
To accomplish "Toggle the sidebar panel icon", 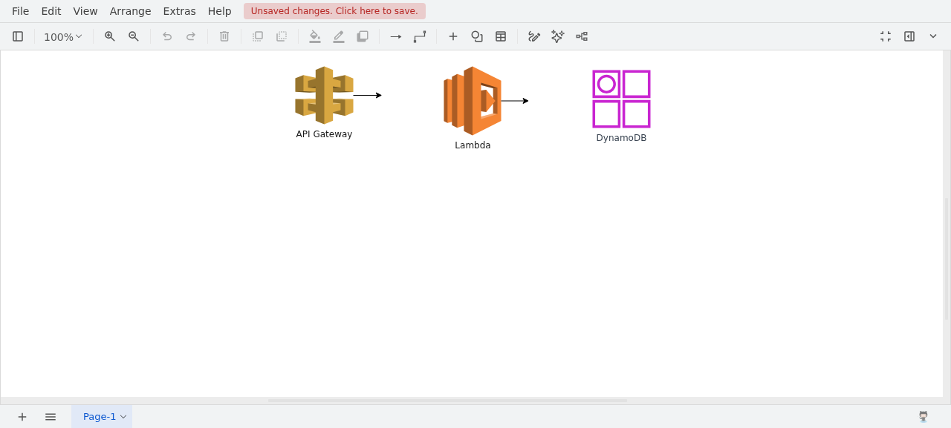I will (x=18, y=36).
